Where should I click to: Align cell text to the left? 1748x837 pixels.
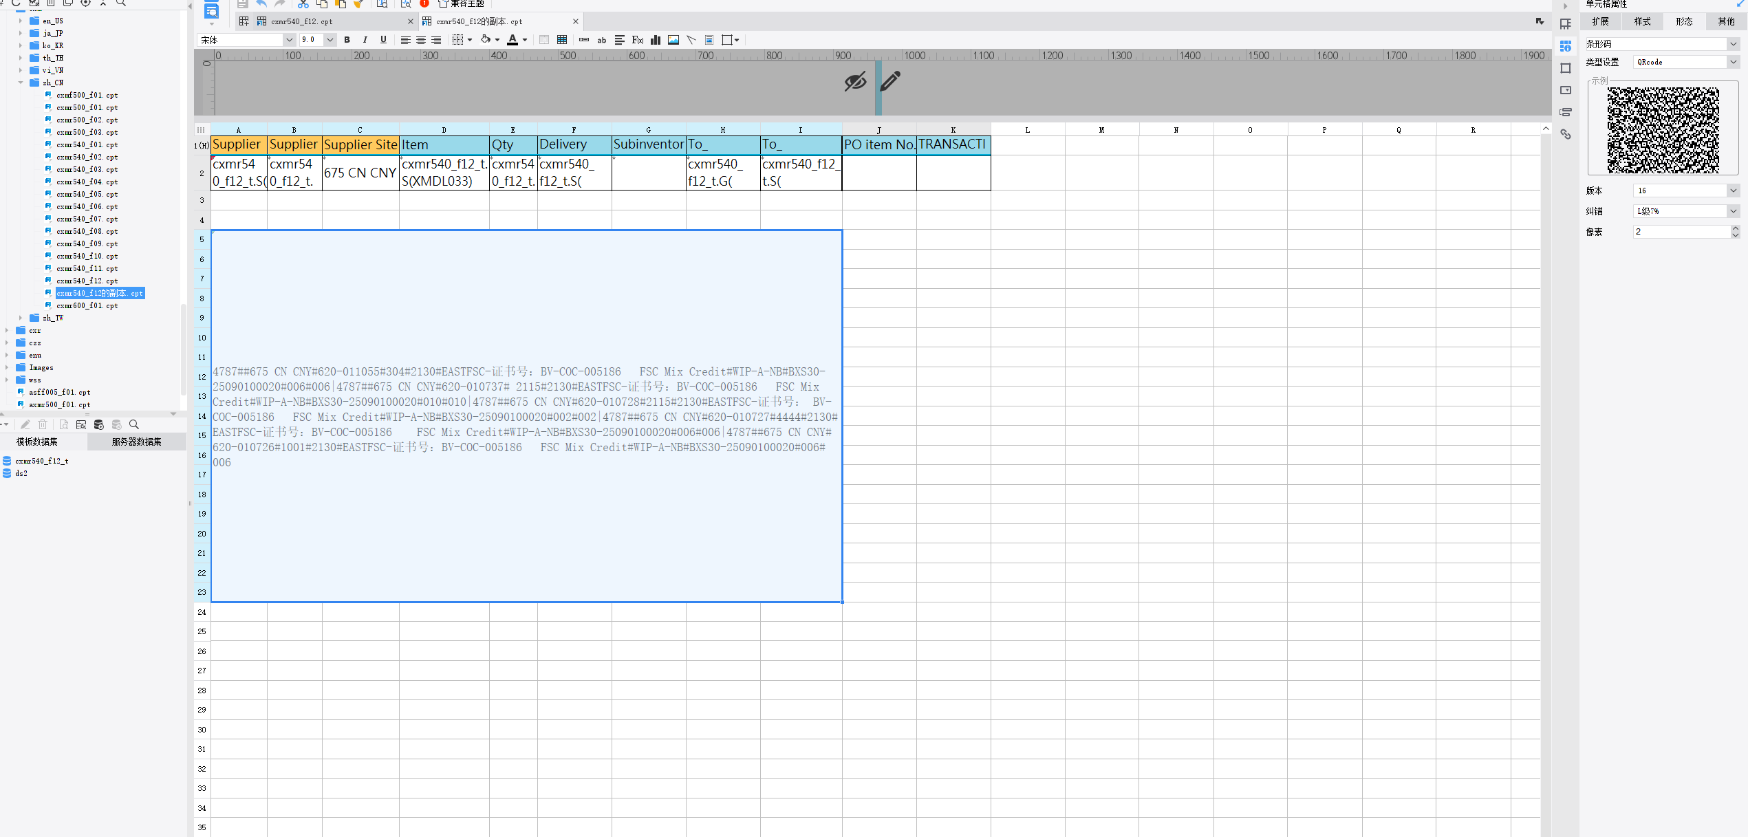[x=406, y=40]
